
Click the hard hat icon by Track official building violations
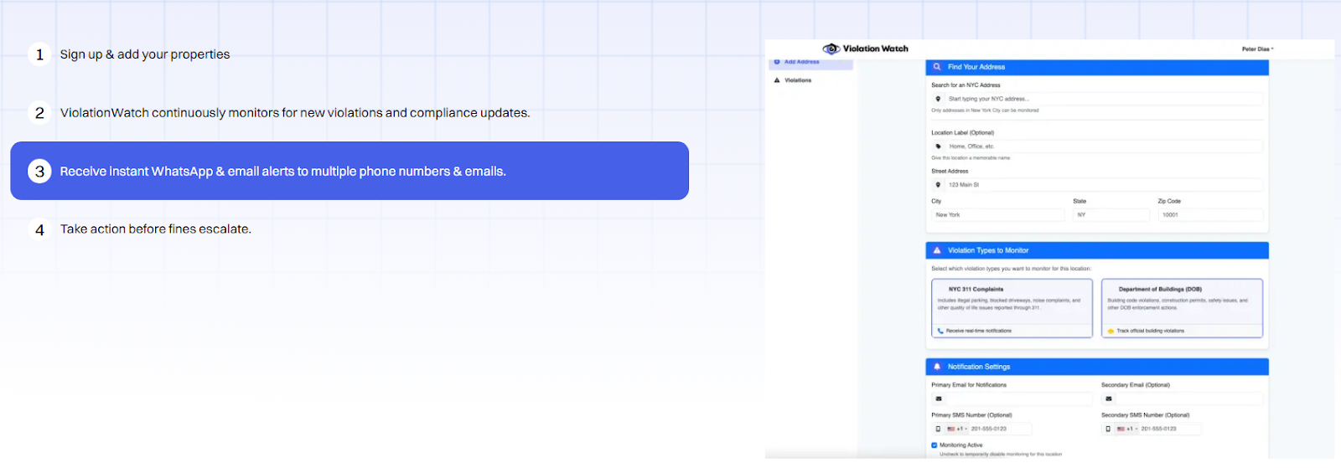click(1111, 331)
